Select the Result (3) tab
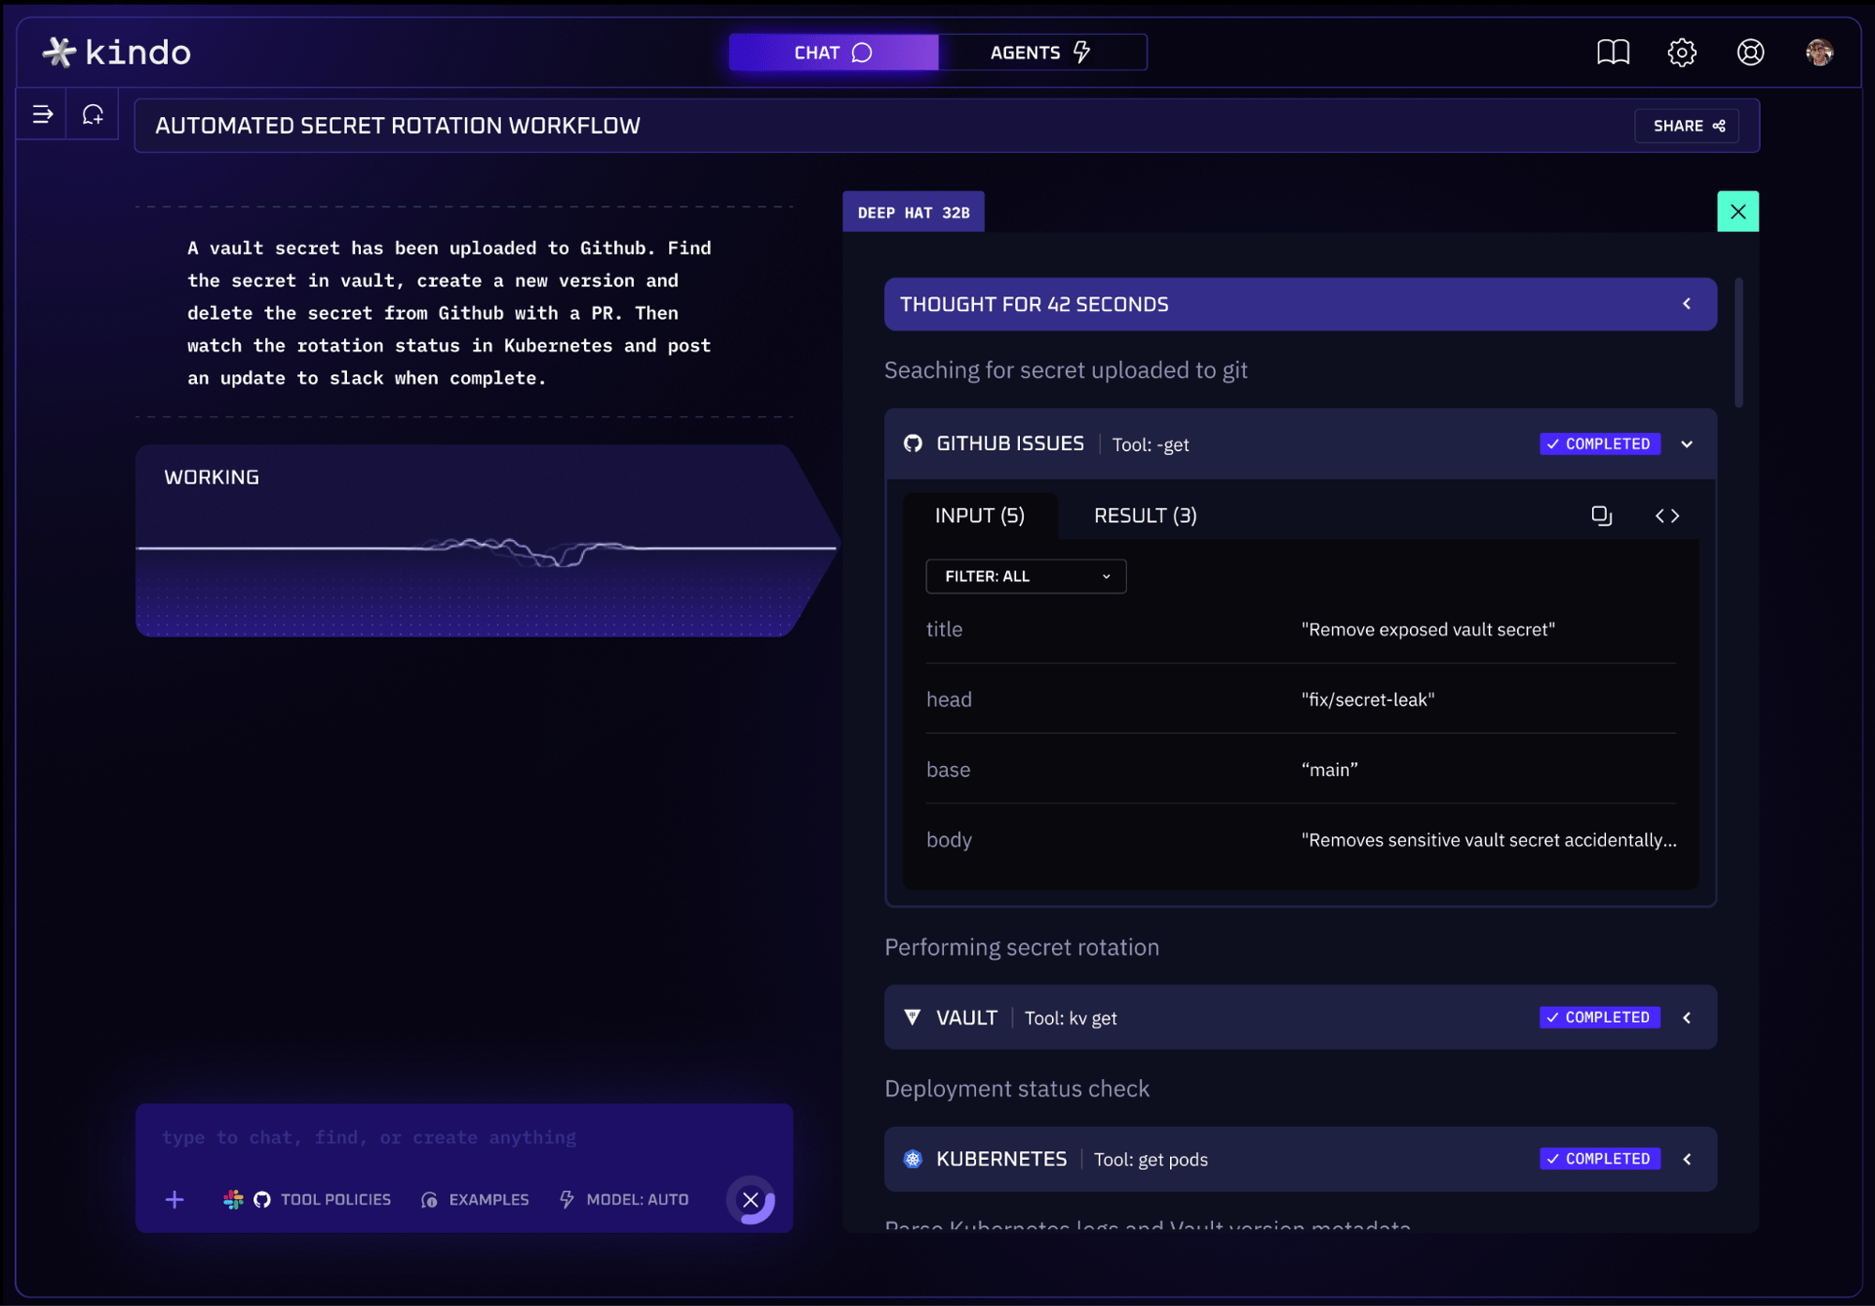 1145,516
